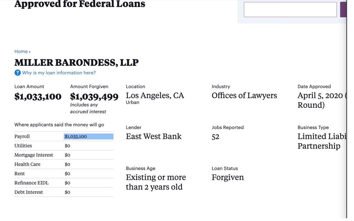Click the Miller Barondess, LLP heading
The height and width of the screenshot is (221, 354).
[x=77, y=63]
